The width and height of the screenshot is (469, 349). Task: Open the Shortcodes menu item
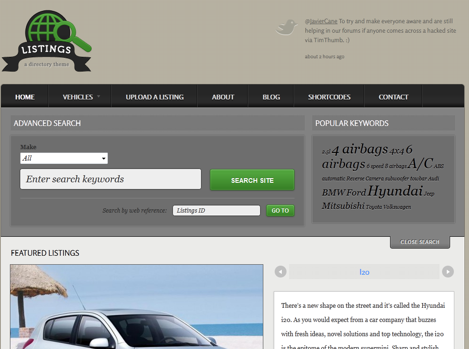[x=329, y=97]
